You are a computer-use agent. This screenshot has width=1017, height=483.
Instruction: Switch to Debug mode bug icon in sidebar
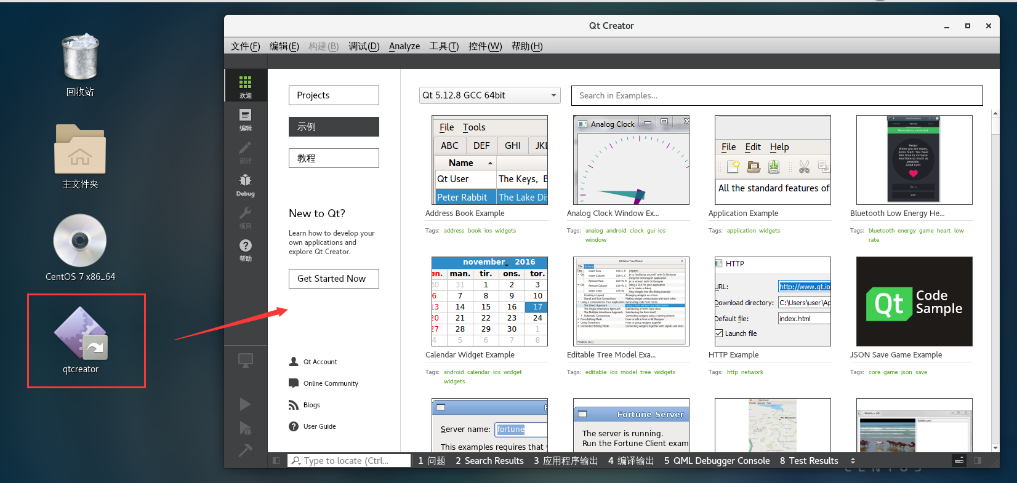click(x=246, y=184)
